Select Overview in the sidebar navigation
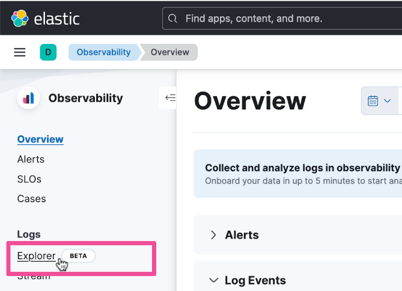The width and height of the screenshot is (402, 291). (40, 139)
